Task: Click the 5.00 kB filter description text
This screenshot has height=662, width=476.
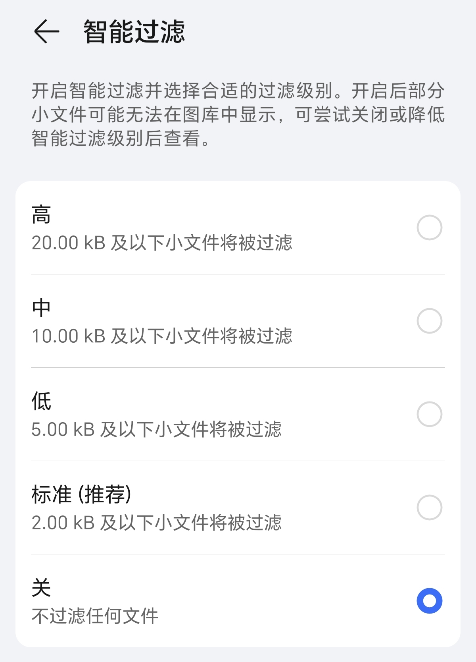Action: pyautogui.click(x=156, y=430)
